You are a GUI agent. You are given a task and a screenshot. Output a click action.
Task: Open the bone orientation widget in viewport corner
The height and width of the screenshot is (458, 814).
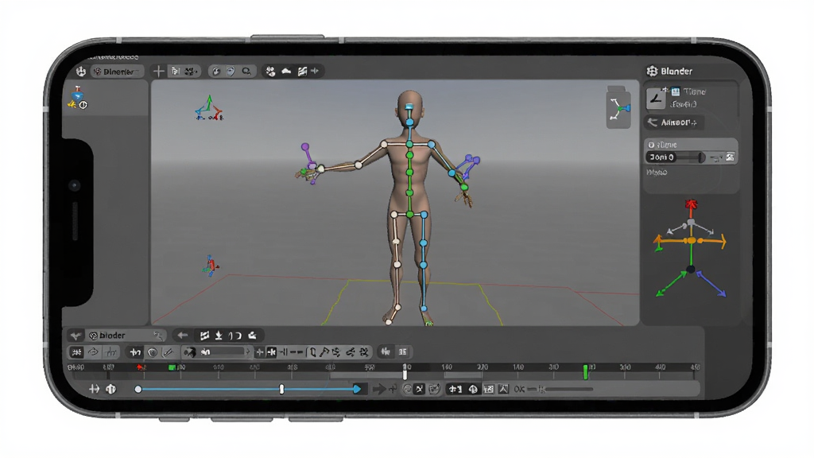tap(618, 109)
